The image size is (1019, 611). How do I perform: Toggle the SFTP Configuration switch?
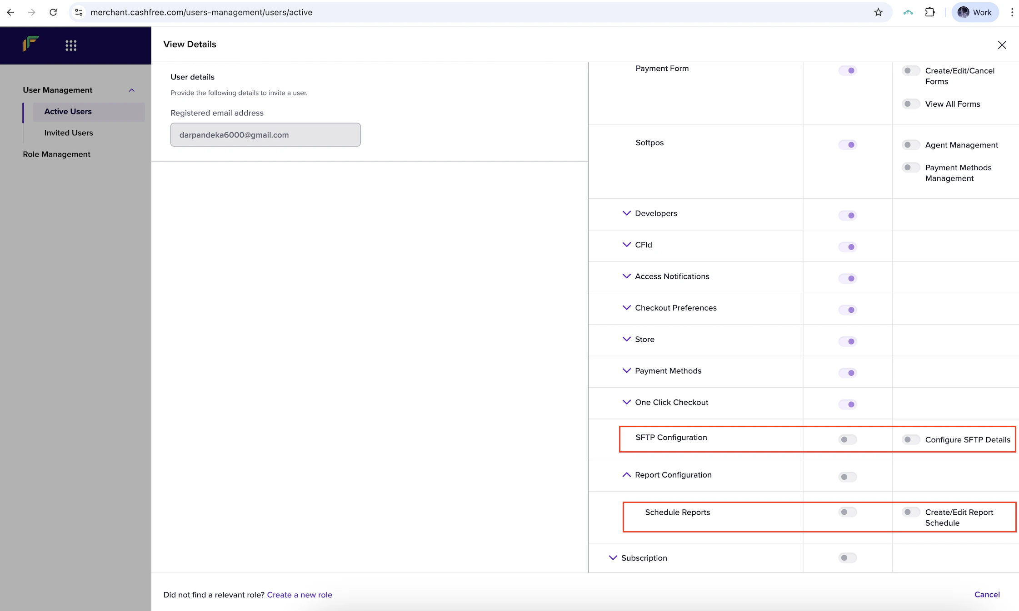click(847, 439)
